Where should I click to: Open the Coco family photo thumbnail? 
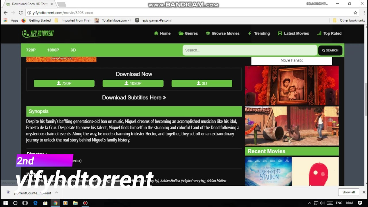coord(292,86)
